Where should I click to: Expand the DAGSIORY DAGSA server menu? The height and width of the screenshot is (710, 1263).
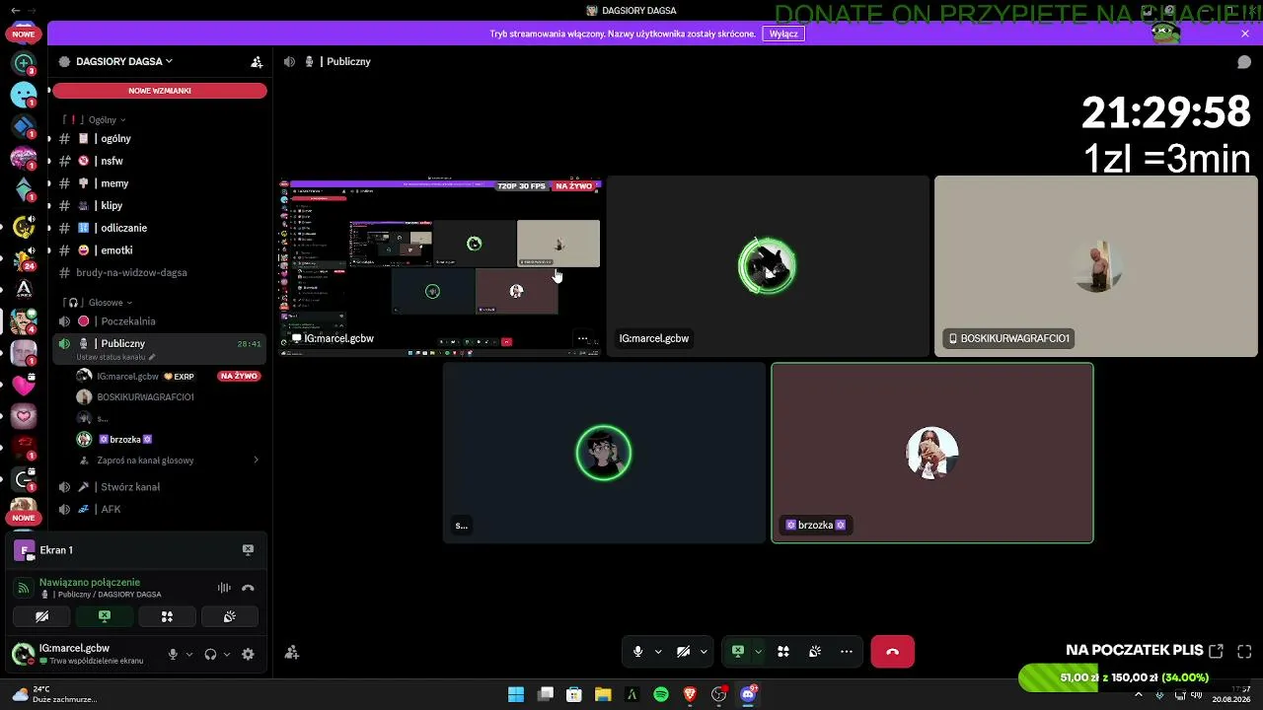click(123, 61)
